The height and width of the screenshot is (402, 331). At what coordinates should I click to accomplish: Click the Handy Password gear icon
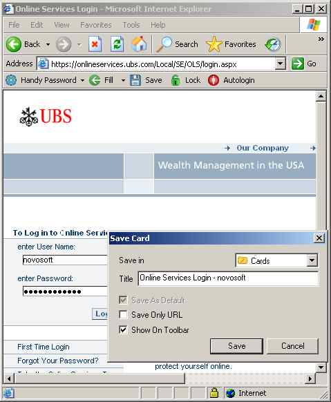tap(11, 80)
